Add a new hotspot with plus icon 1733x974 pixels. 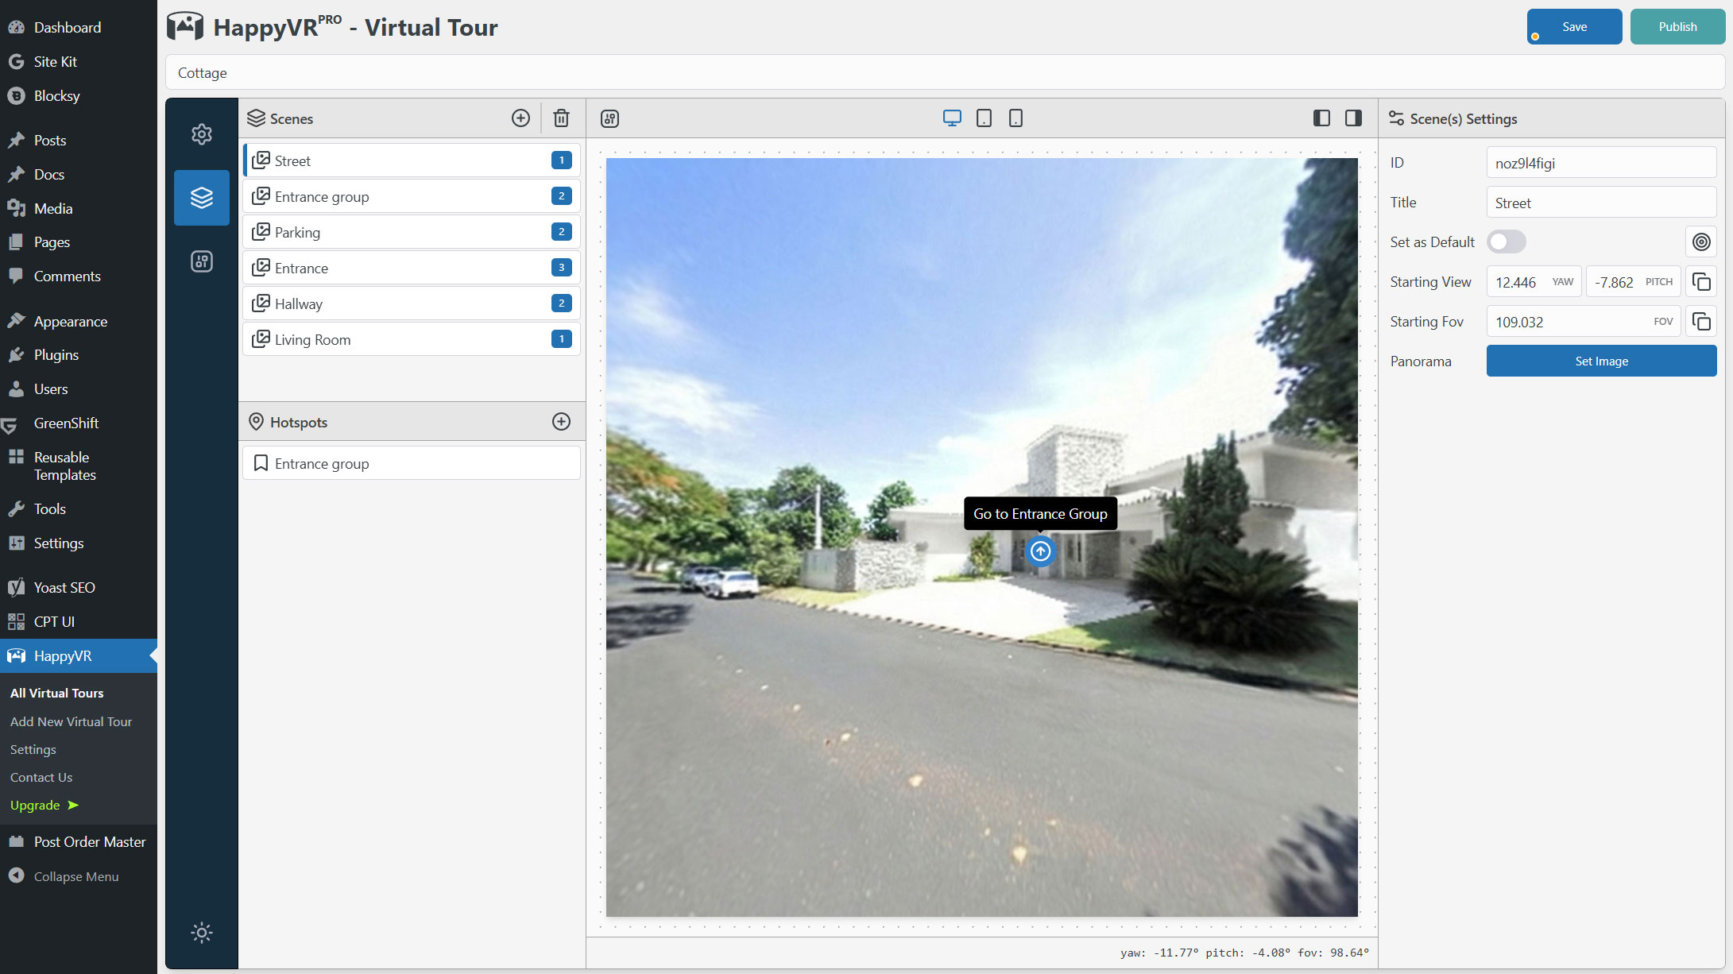[561, 422]
